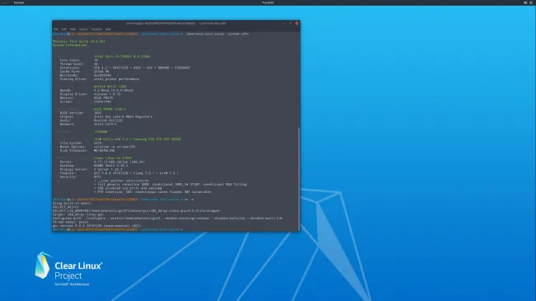This screenshot has height=301, width=536.
Task: Click the 'Microcode' row
Action: coord(86,75)
